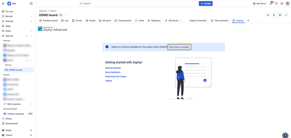
Task: Click the SmartBear Zephyr Advanced logo
Action: (x=52, y=29)
